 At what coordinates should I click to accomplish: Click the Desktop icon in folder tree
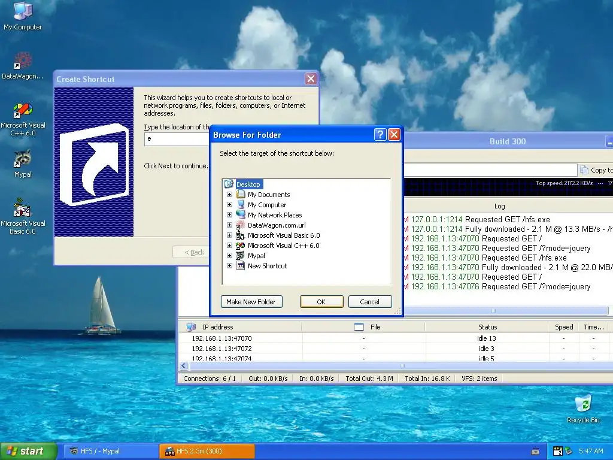click(x=229, y=184)
